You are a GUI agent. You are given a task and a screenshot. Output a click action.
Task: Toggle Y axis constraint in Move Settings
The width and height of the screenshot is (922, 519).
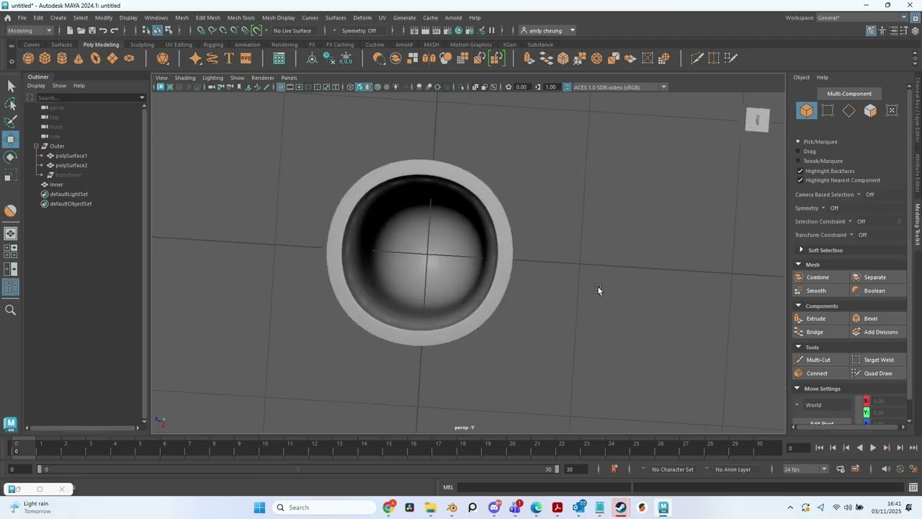pos(866,412)
